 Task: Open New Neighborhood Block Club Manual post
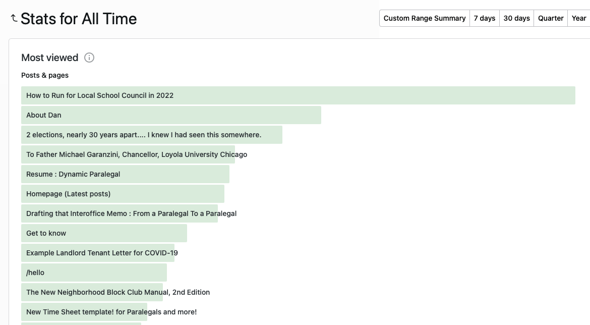tap(118, 292)
